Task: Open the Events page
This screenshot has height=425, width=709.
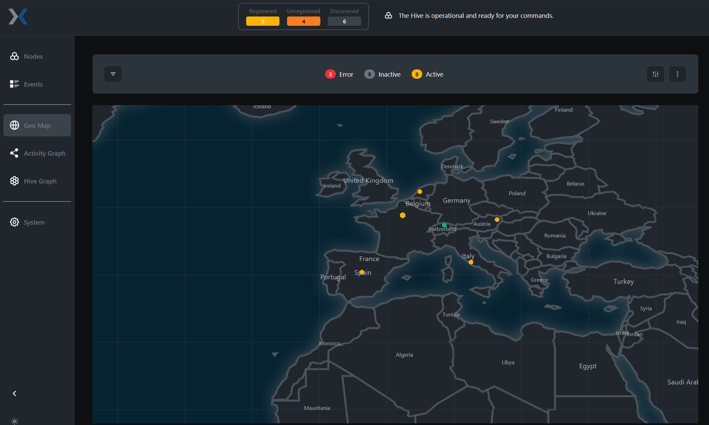Action: click(33, 84)
